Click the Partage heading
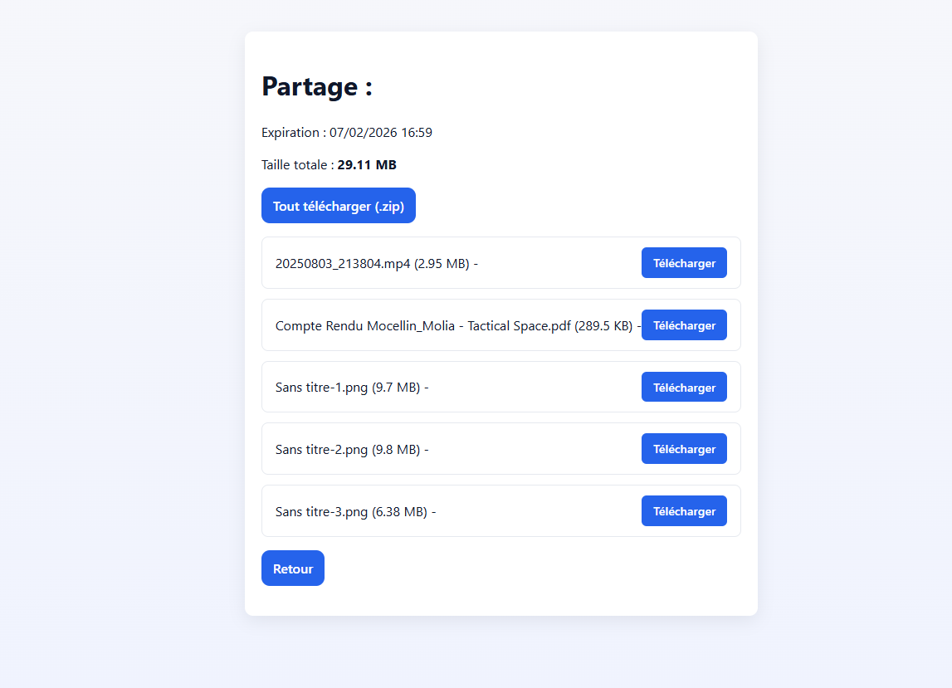Viewport: 952px width, 688px height. [317, 86]
